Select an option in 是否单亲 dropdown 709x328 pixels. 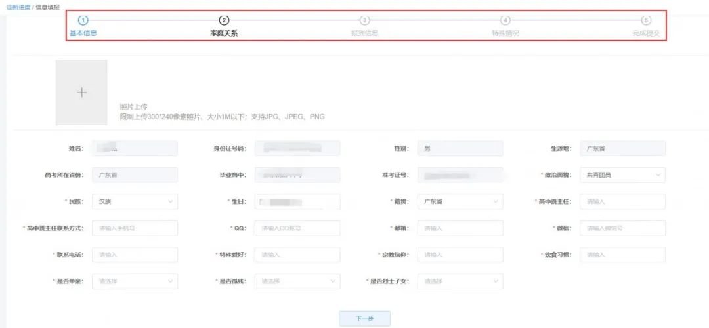135,281
